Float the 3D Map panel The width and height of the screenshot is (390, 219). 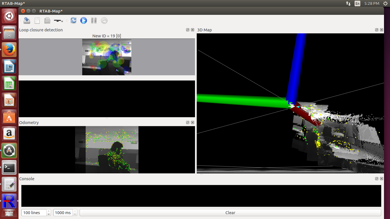(377, 30)
